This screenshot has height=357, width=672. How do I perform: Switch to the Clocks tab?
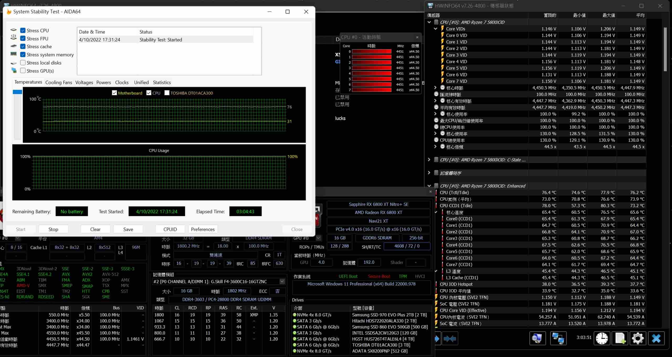point(122,82)
